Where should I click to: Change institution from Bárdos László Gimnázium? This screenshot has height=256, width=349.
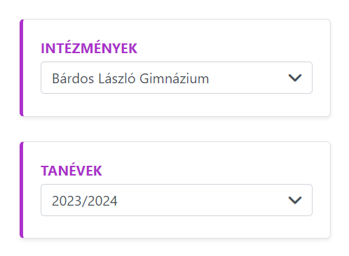tap(177, 78)
